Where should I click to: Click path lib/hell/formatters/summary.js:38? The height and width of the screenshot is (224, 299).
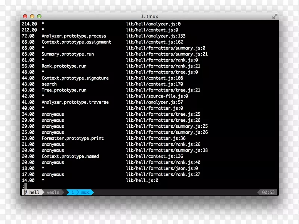pyautogui.click(x=167, y=150)
